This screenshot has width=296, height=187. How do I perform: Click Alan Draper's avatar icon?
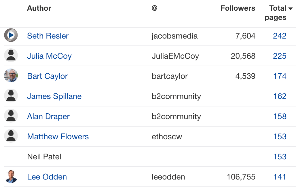(11, 116)
